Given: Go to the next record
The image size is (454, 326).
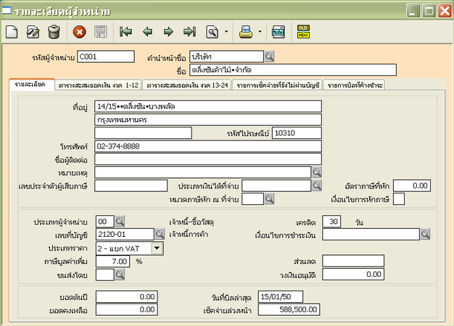Looking at the screenshot, I should [168, 31].
